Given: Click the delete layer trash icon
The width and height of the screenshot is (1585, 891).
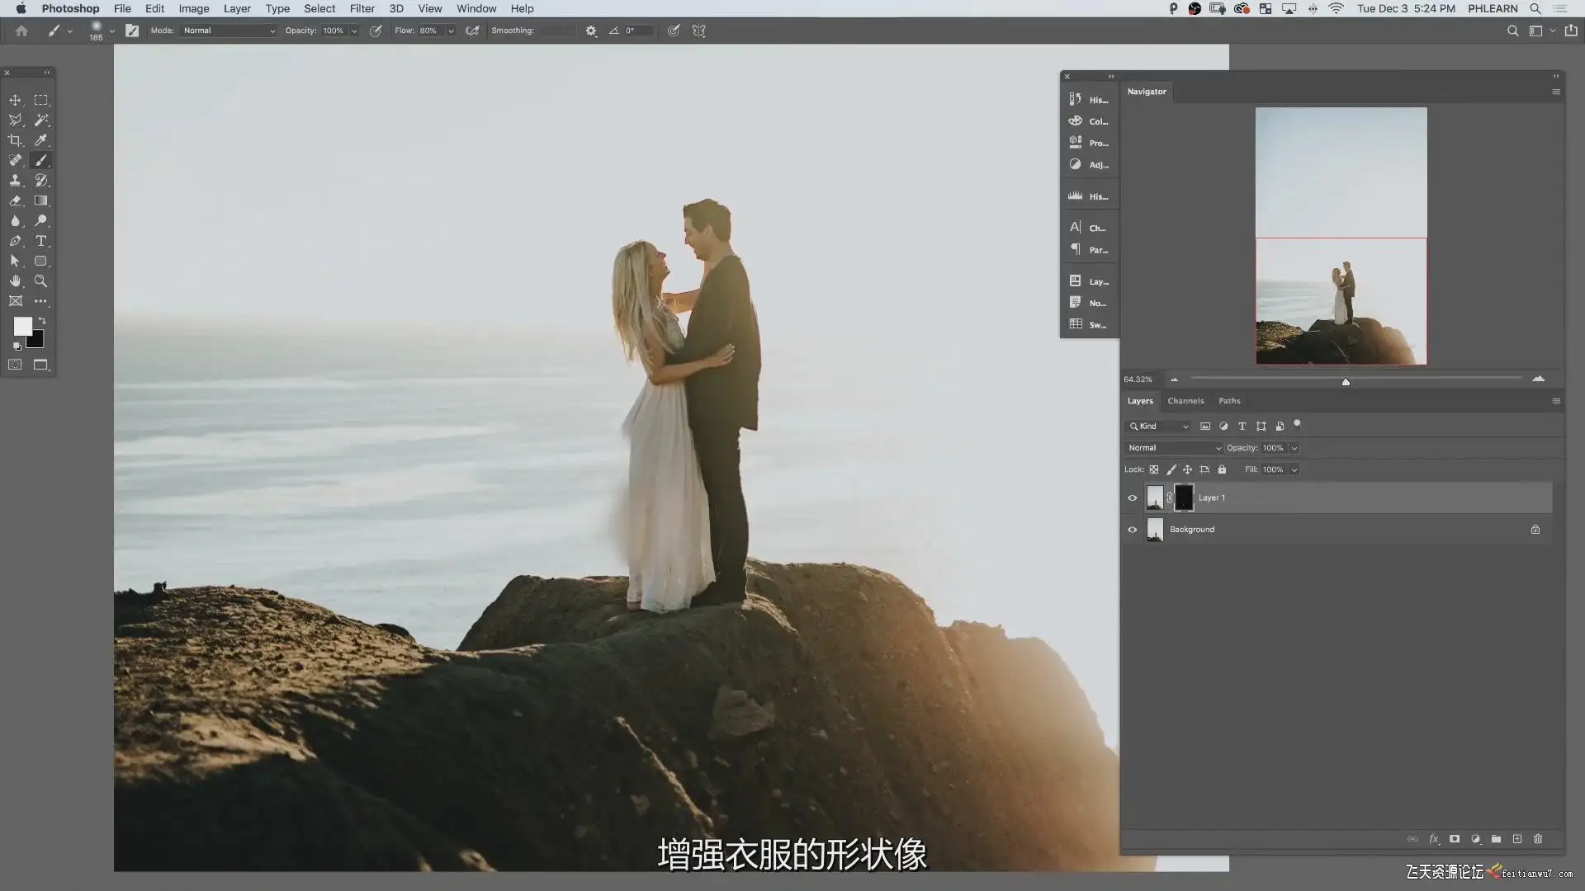Looking at the screenshot, I should point(1538,839).
